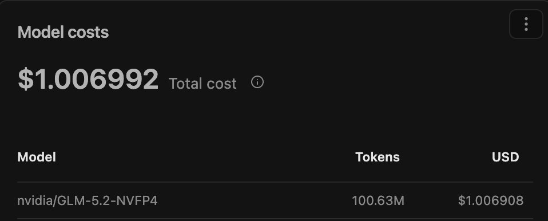Click the Total cost label
Image resolution: width=548 pixels, height=221 pixels.
[202, 84]
